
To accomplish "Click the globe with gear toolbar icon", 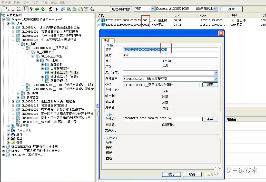I will [x=68, y=9].
